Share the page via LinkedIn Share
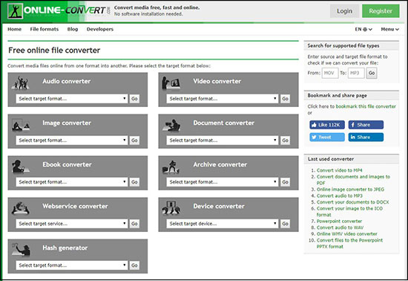 366,137
